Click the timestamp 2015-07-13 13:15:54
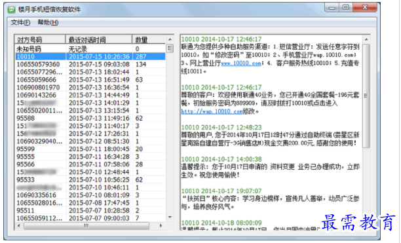This screenshot has width=401, height=243. pos(99,111)
